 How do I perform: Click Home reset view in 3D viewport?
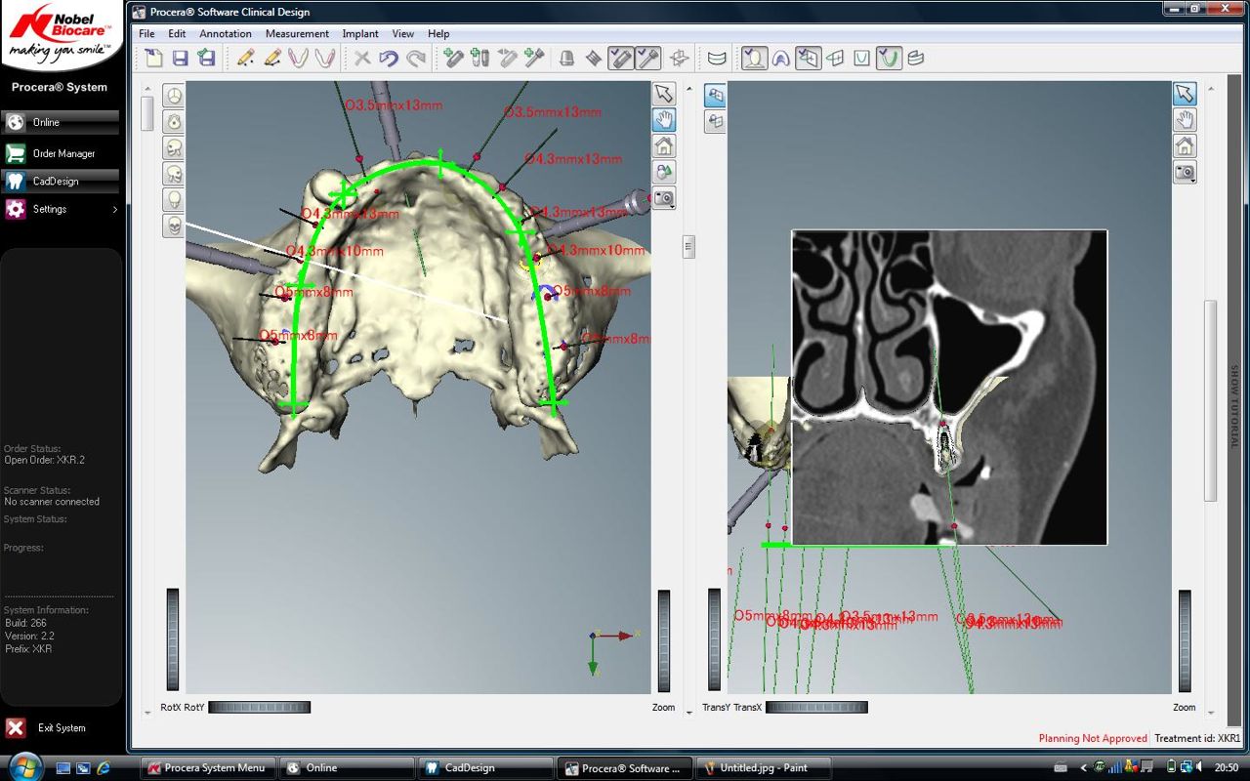coord(664,146)
